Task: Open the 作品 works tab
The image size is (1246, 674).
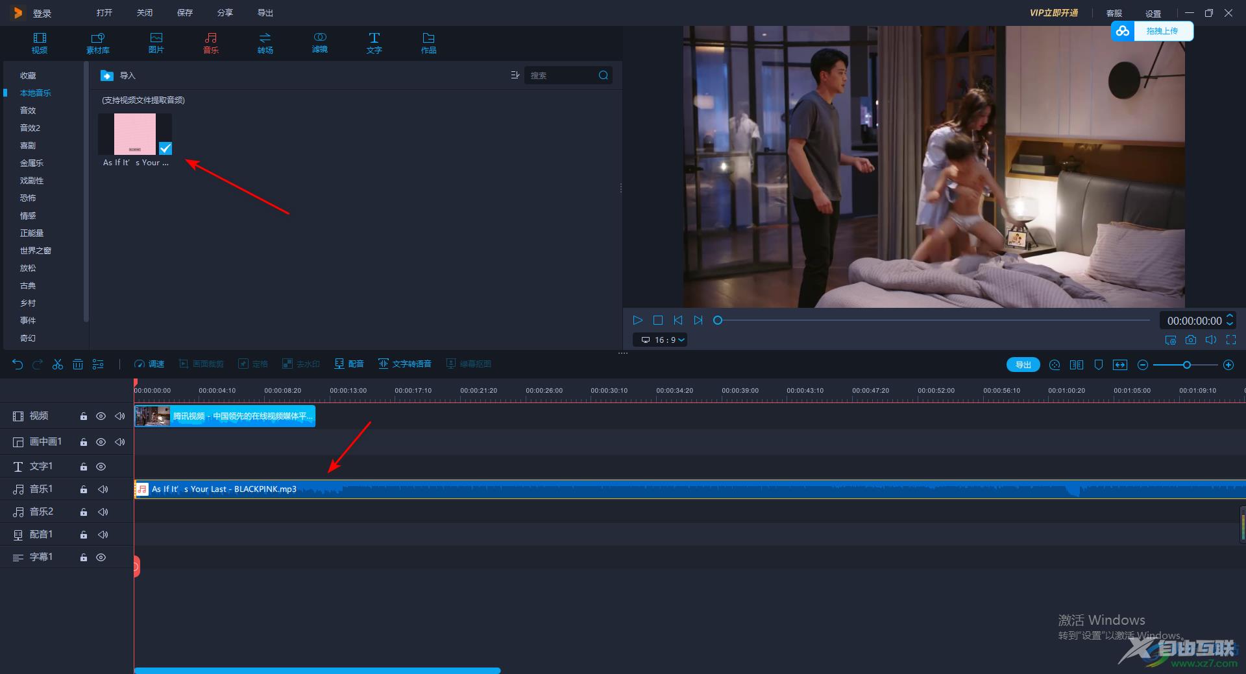Action: (x=429, y=43)
